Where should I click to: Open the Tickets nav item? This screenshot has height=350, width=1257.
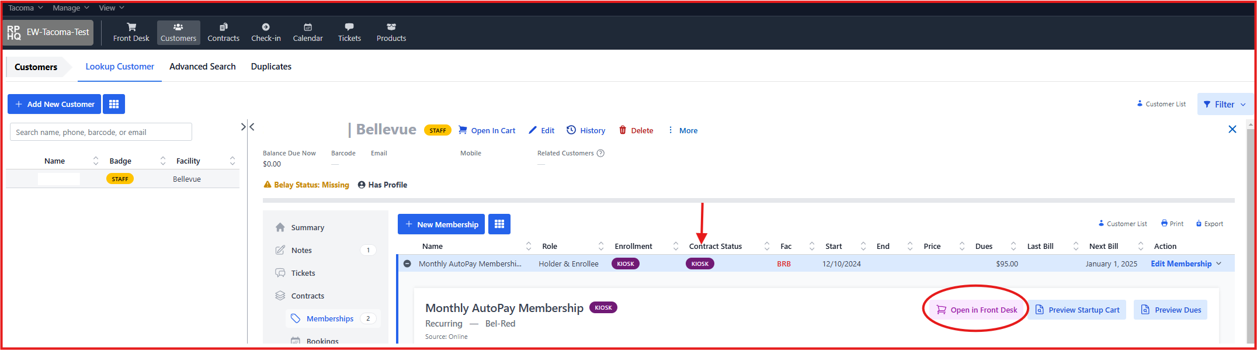[x=349, y=33]
